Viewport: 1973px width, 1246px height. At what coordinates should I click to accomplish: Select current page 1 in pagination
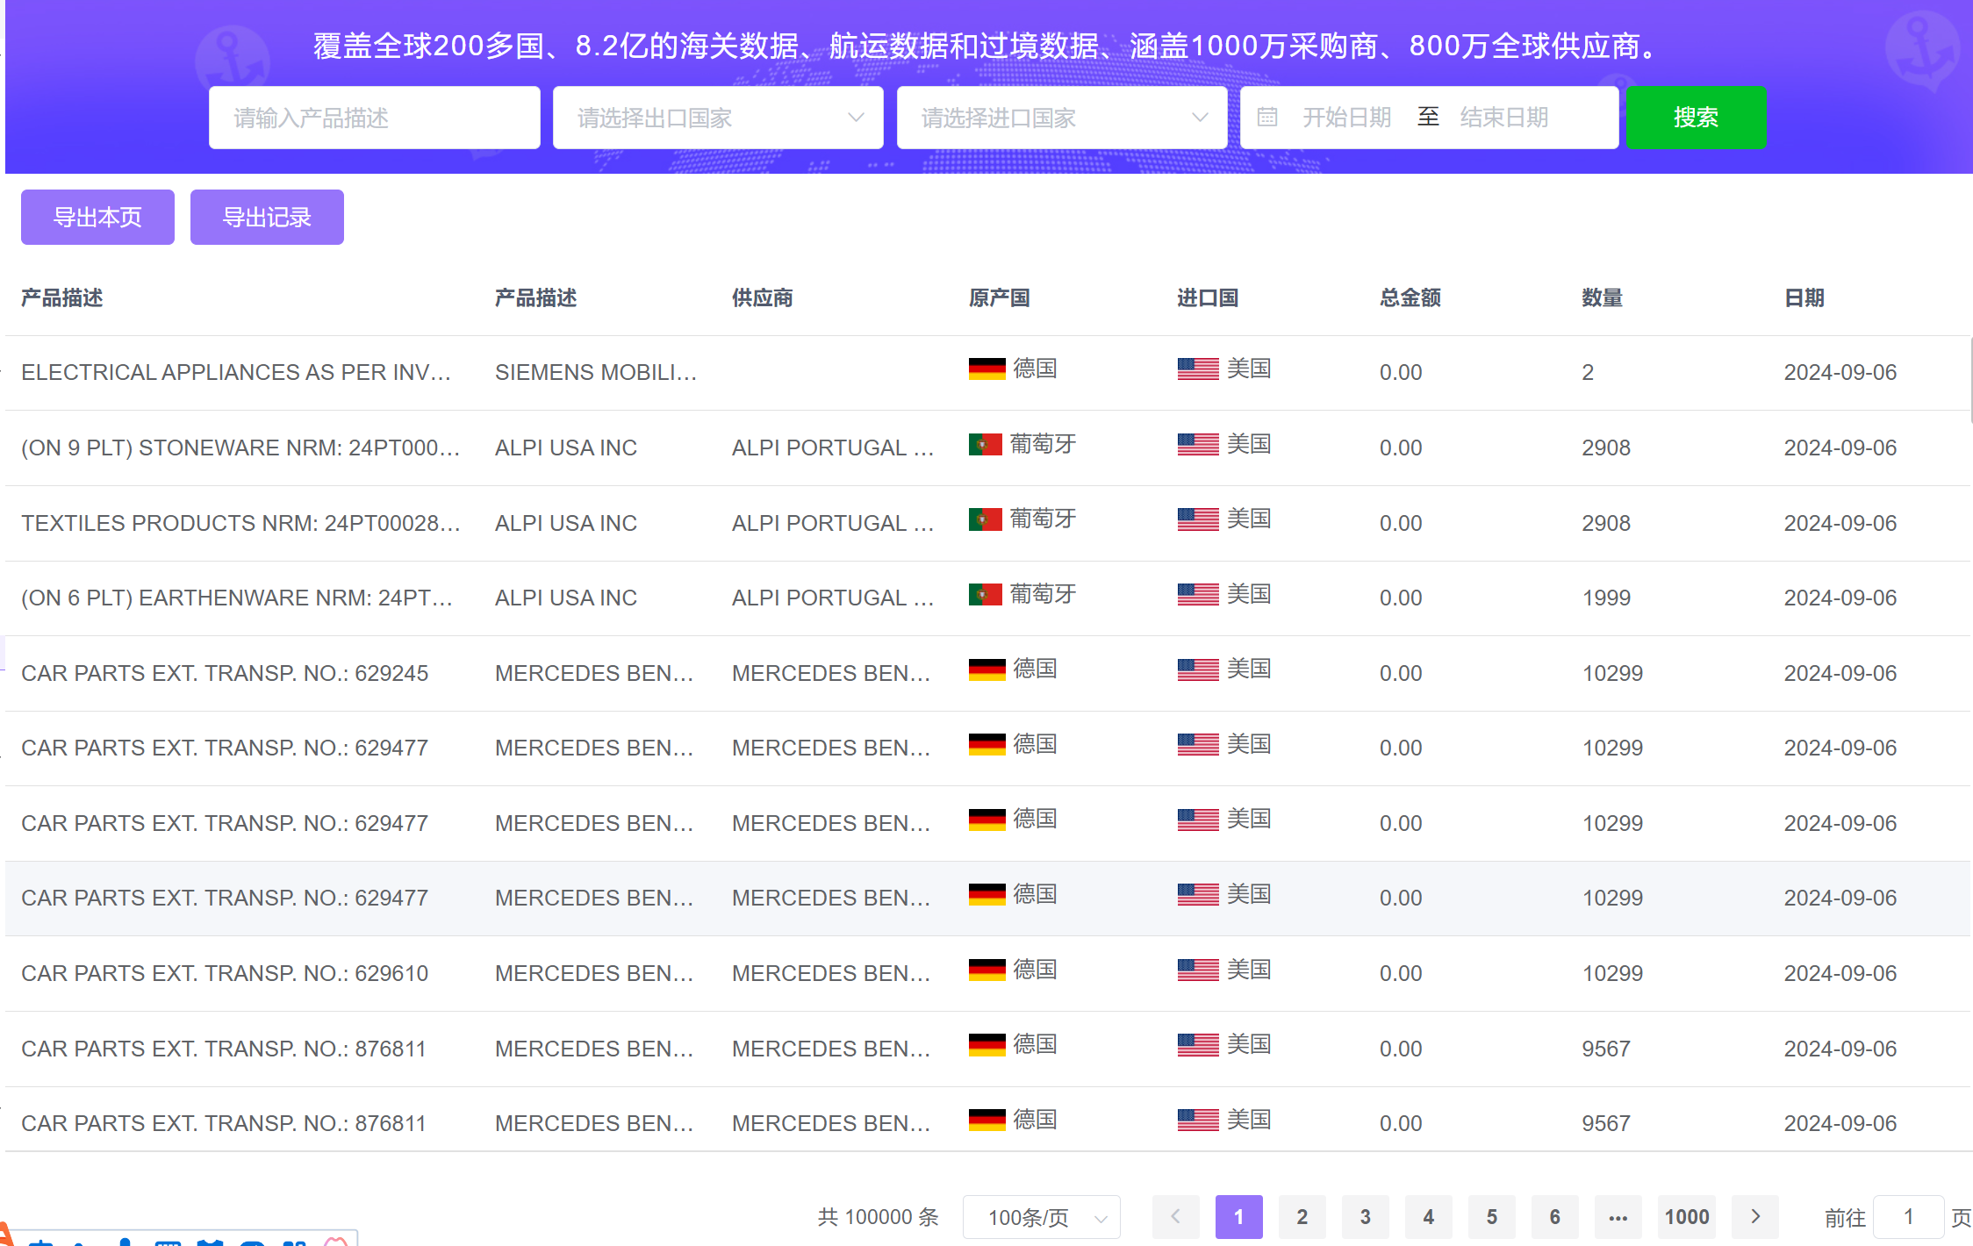(1239, 1217)
